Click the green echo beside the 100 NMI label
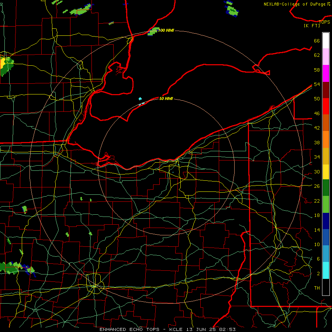This screenshot has width=332, height=332. [153, 31]
